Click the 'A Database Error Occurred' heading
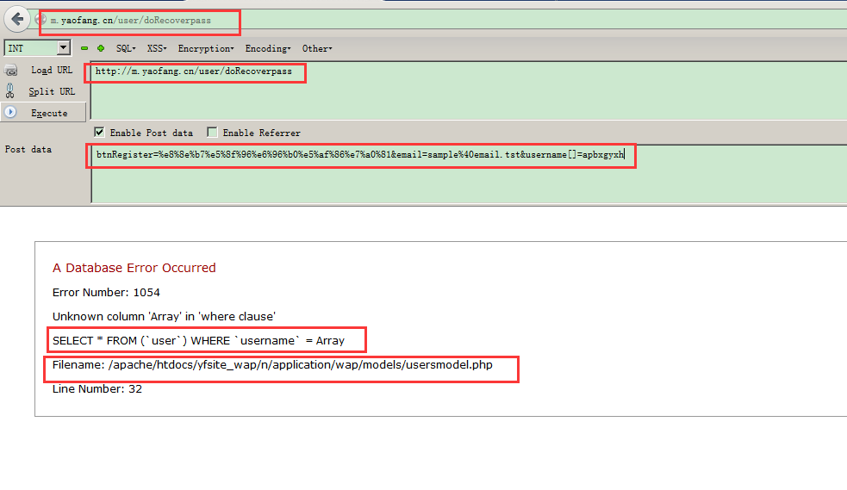This screenshot has width=847, height=490. click(x=134, y=268)
